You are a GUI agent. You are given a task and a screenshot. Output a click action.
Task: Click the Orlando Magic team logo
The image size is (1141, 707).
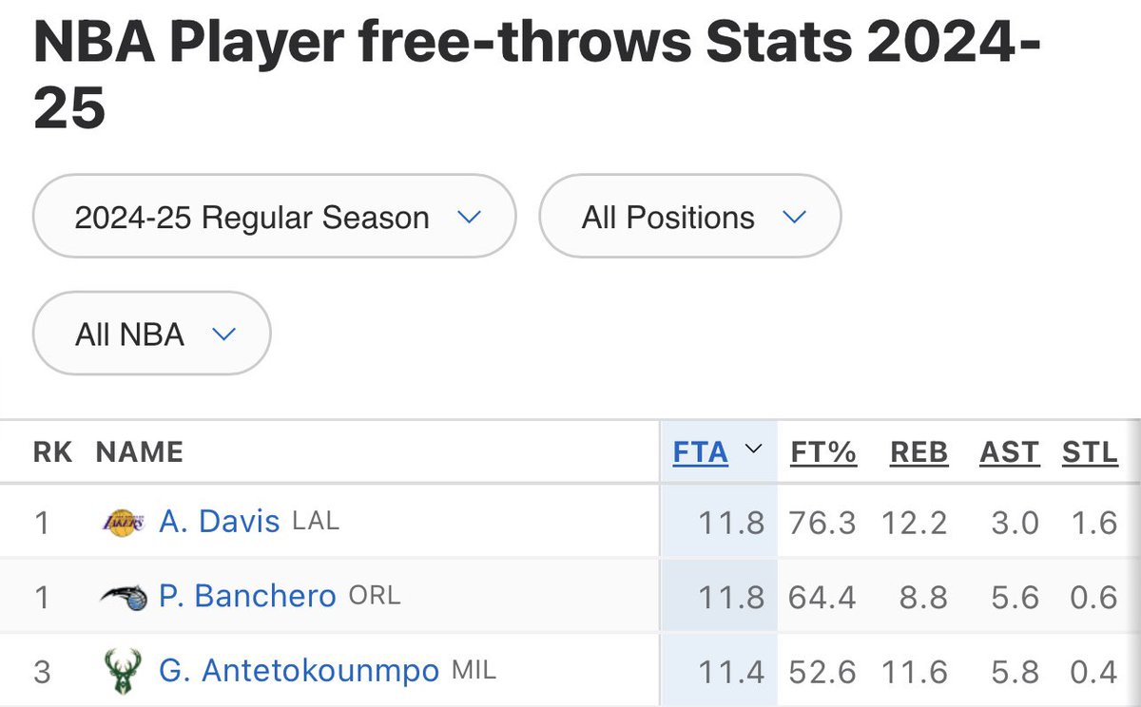pyautogui.click(x=123, y=597)
